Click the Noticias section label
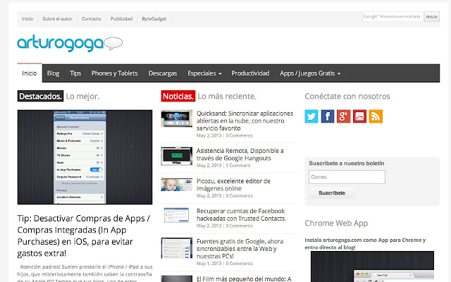 click(x=178, y=96)
